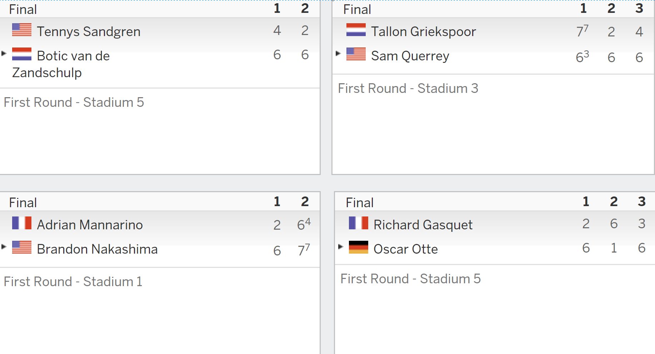This screenshot has width=655, height=354.
Task: Open Adrian Mannarino player profile
Action: point(90,225)
